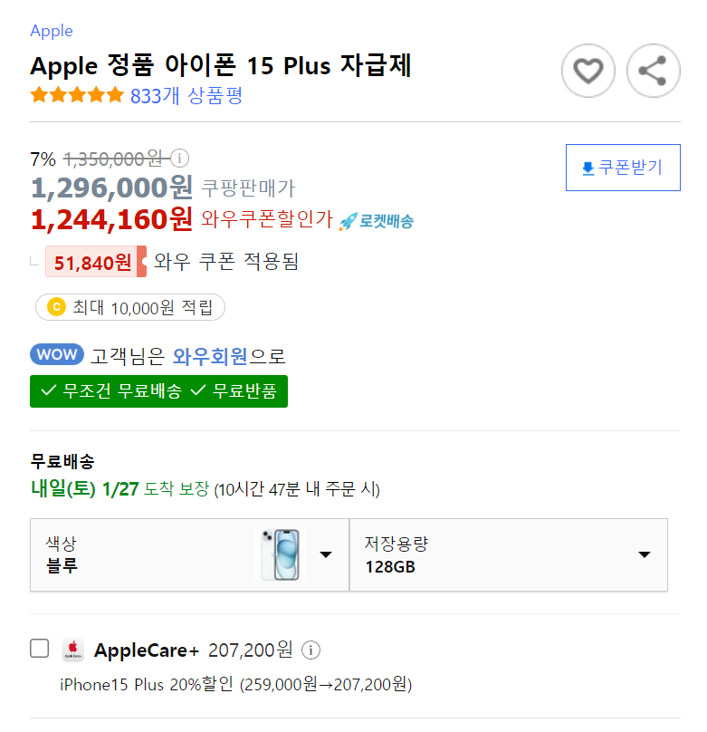The image size is (707, 732).
Task: Open the 저장용량 128GB storage dropdown
Action: pyautogui.click(x=509, y=554)
